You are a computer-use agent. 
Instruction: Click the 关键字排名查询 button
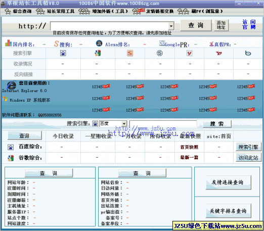[x=229, y=211]
